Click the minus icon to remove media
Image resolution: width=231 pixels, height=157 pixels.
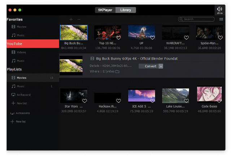click(x=79, y=19)
